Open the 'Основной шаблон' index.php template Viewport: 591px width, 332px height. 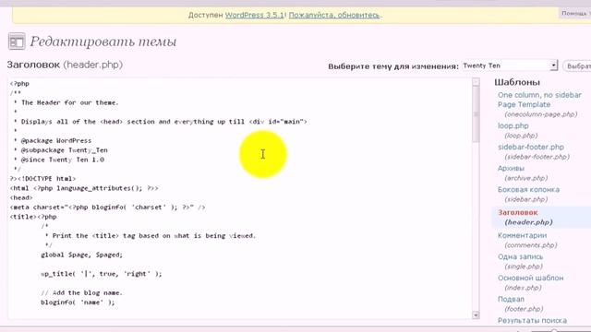point(530,278)
